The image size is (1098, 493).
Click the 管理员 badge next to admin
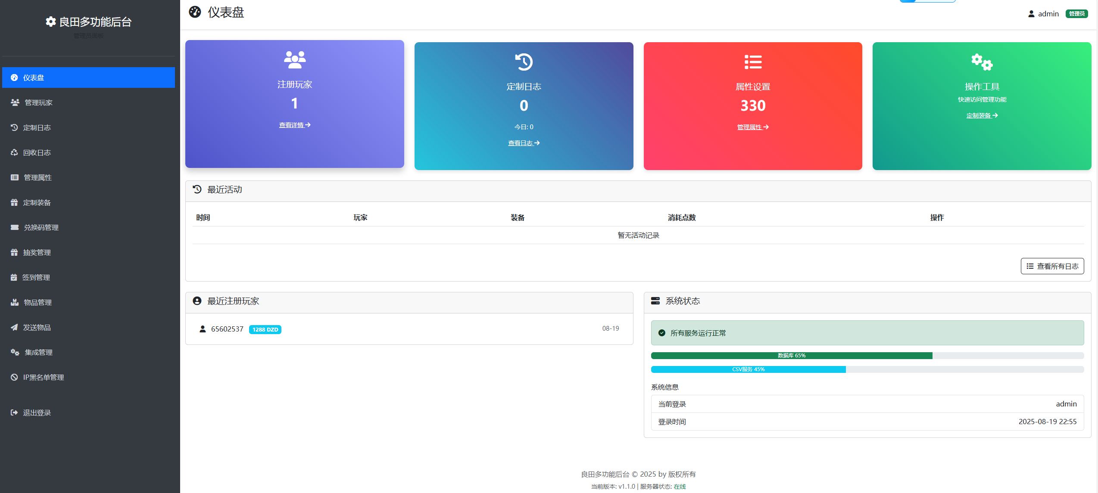[x=1077, y=14]
